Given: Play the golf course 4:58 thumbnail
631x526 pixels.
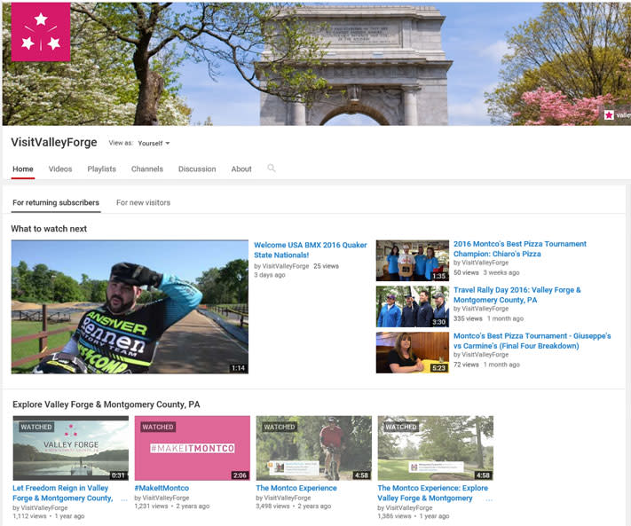Looking at the screenshot, I should (436, 448).
